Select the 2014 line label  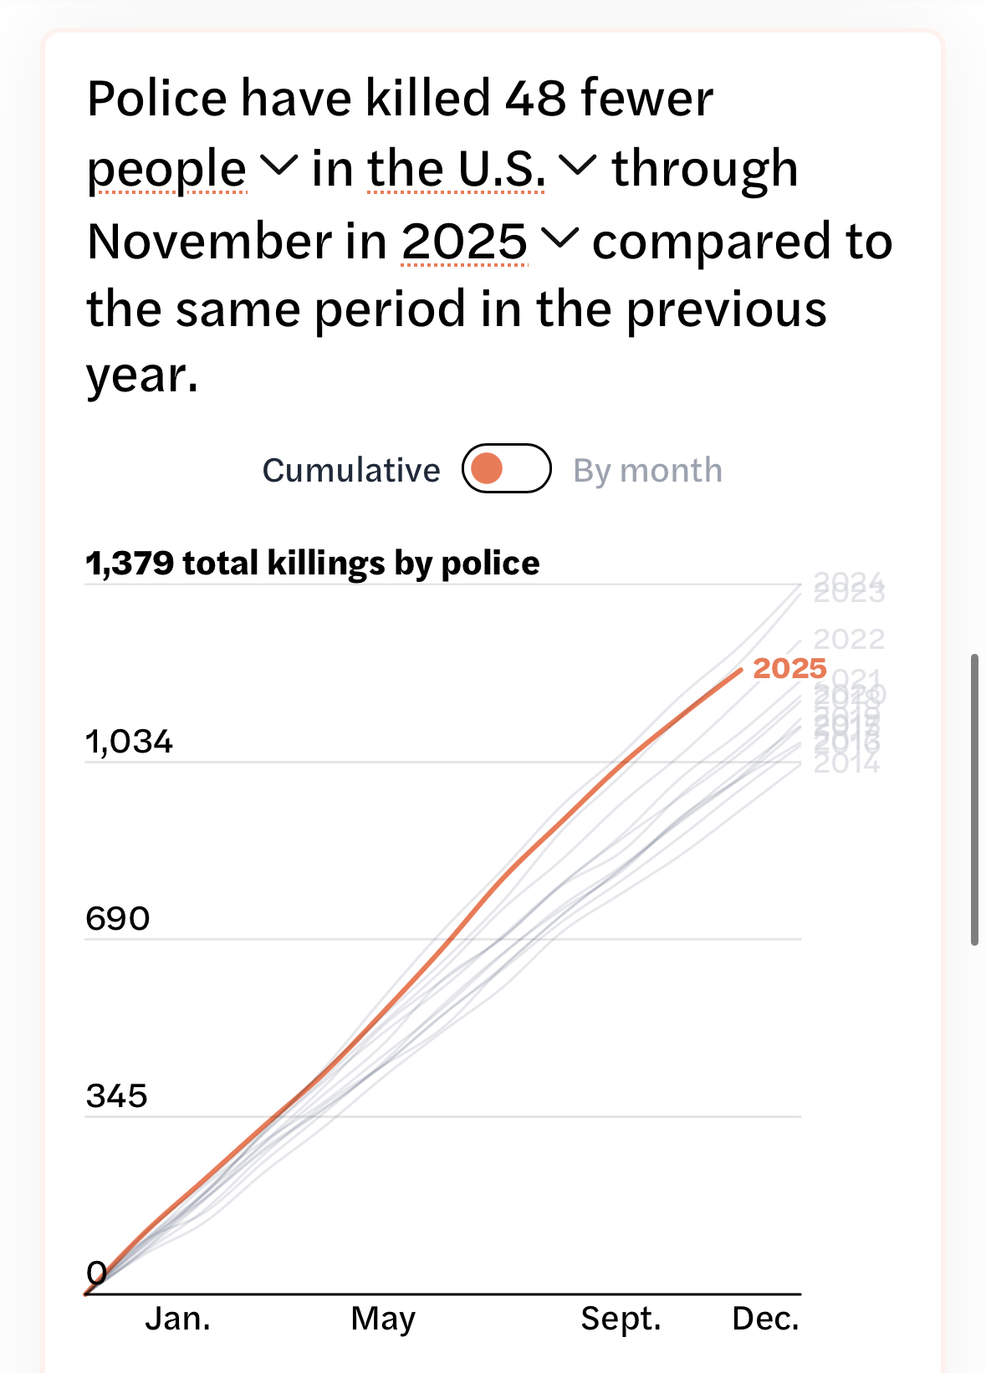tap(846, 763)
